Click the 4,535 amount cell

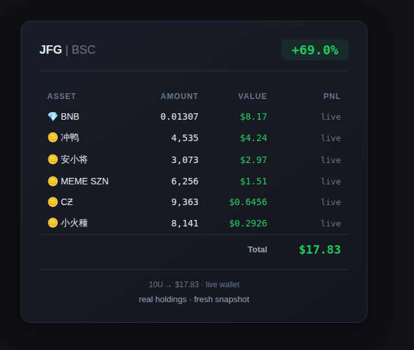point(185,138)
